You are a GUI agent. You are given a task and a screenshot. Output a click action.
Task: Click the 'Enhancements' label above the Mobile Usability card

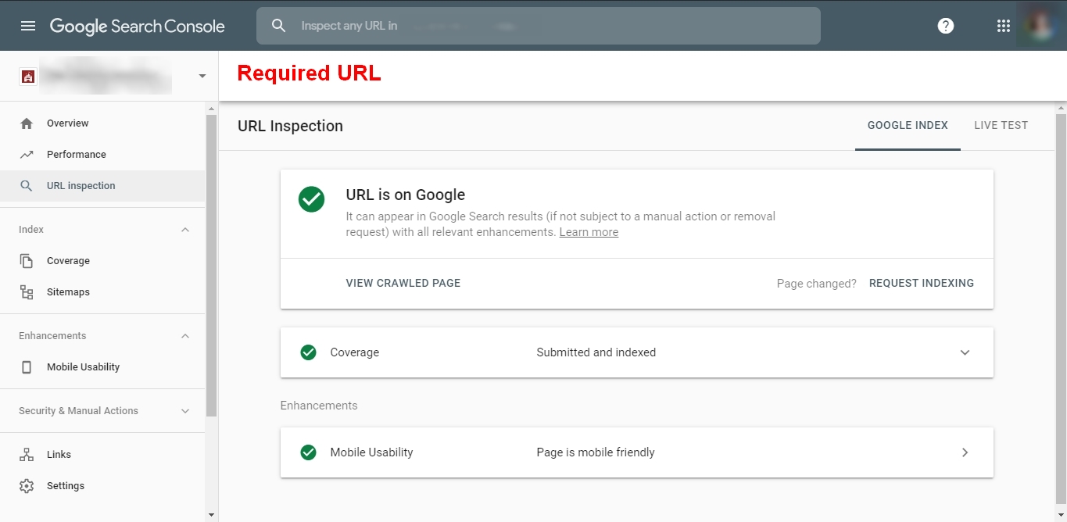pyautogui.click(x=319, y=406)
